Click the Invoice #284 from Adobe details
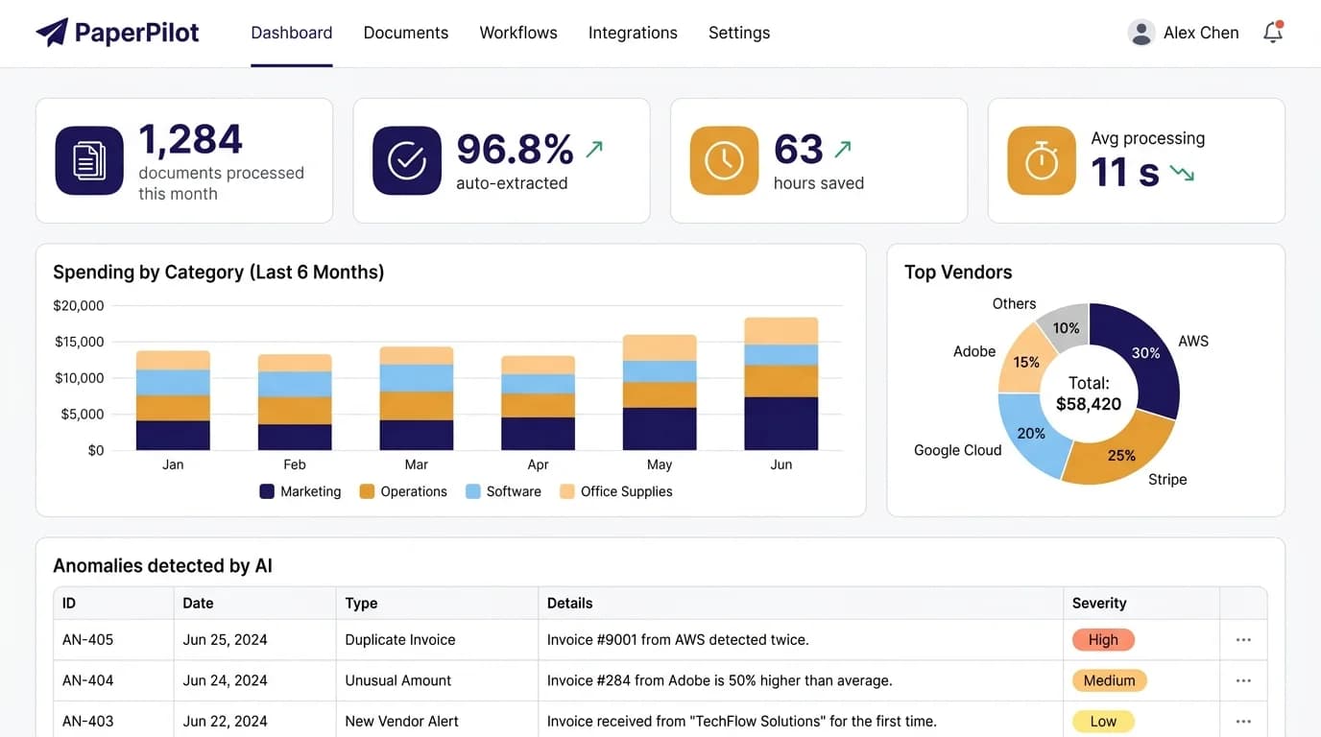Viewport: 1321px width, 737px height. [x=720, y=680]
